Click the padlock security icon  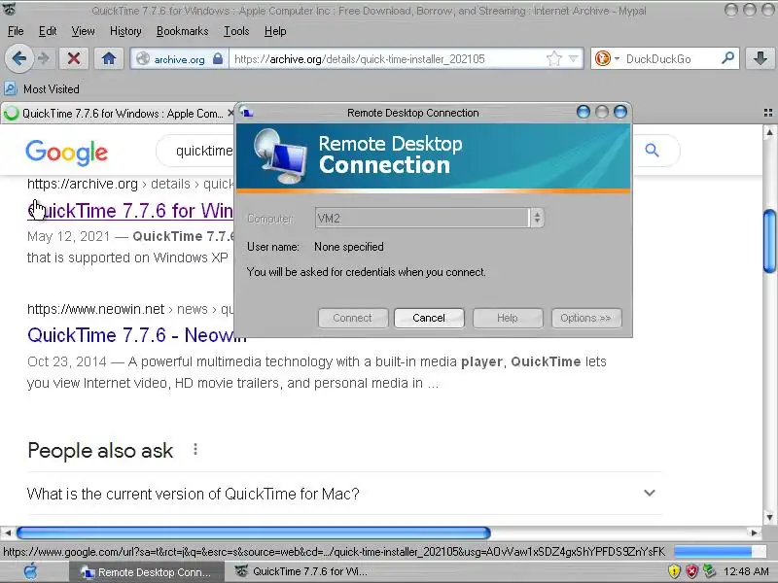217,58
